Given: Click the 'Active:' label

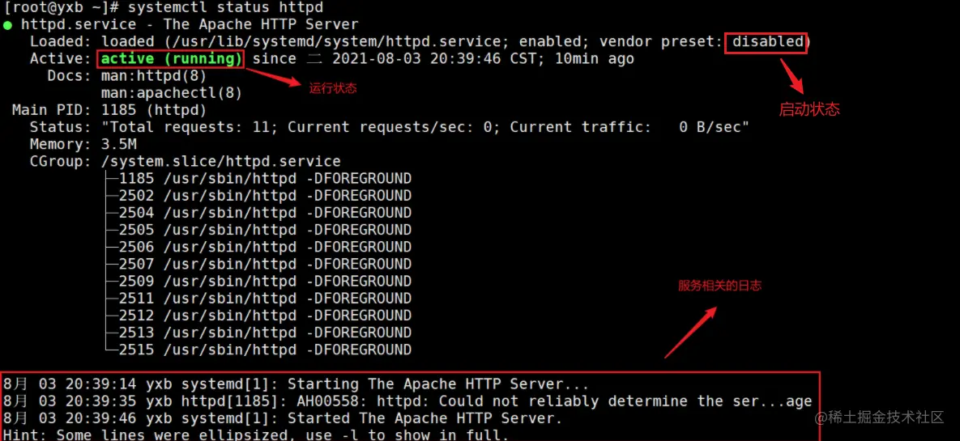Looking at the screenshot, I should [61, 59].
